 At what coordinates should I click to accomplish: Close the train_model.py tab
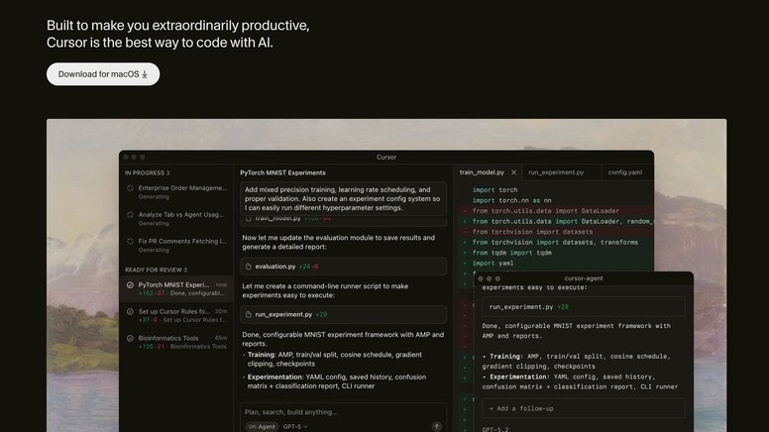513,172
